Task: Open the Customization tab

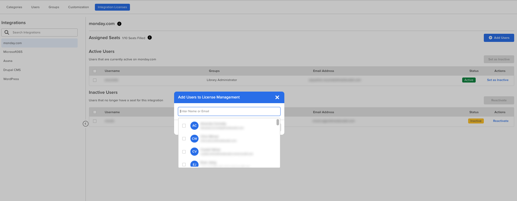Action: (79, 7)
